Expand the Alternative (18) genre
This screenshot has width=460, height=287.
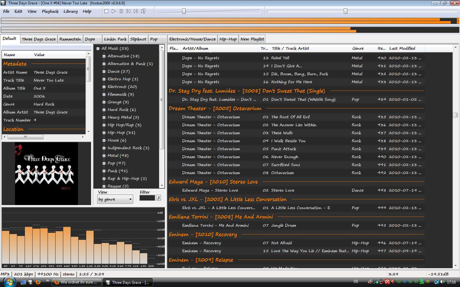104,56
